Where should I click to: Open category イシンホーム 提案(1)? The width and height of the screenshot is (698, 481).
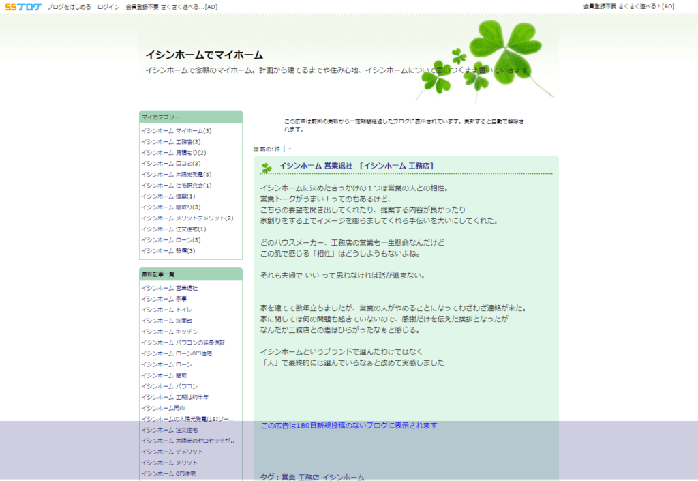(x=168, y=196)
